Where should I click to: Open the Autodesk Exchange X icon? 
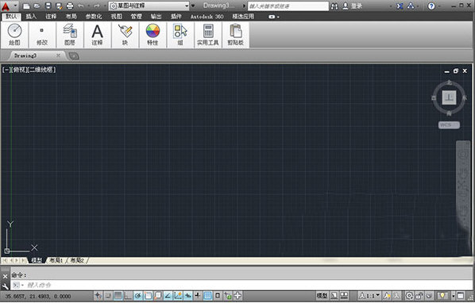[x=400, y=6]
